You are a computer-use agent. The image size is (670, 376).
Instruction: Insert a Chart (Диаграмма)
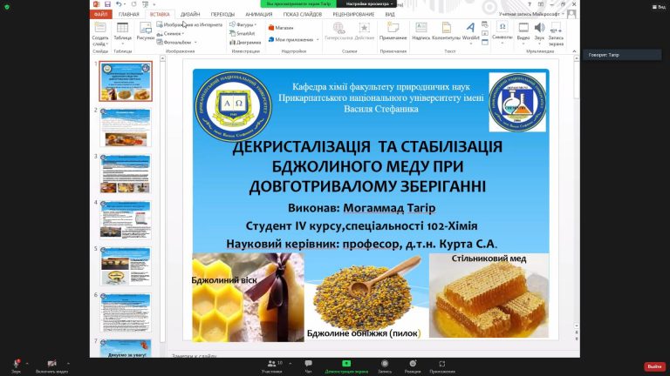[245, 42]
